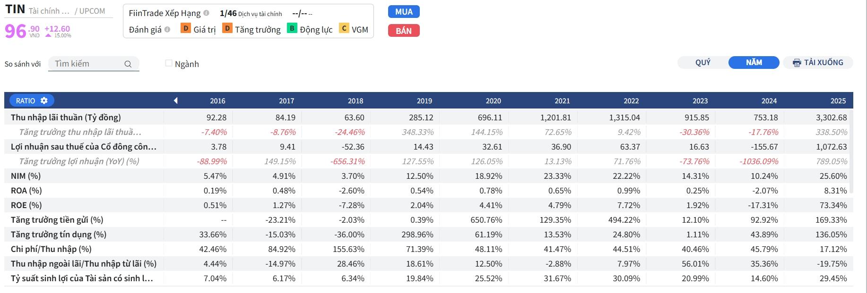Screen dimensions: 867x293
Task: Click the printer icon on Tải xuống
Action: 797,63
